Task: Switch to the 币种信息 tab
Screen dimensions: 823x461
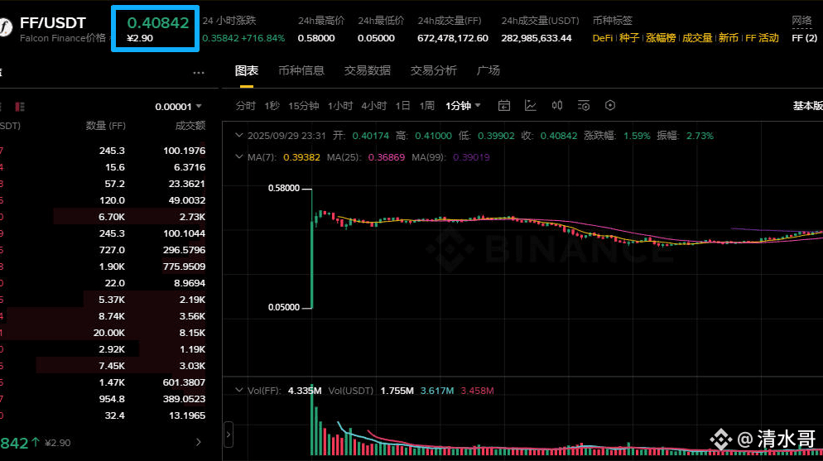Action: tap(301, 71)
